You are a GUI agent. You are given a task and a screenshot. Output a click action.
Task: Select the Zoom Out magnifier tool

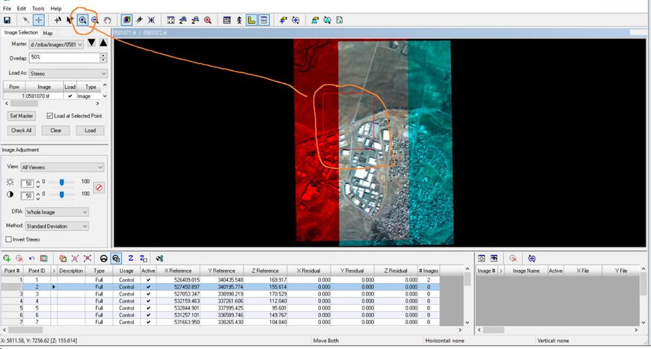pyautogui.click(x=95, y=20)
